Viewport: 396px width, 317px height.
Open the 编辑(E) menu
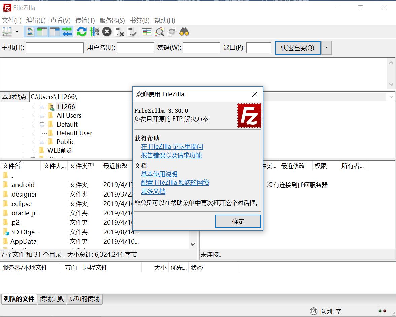(36, 20)
